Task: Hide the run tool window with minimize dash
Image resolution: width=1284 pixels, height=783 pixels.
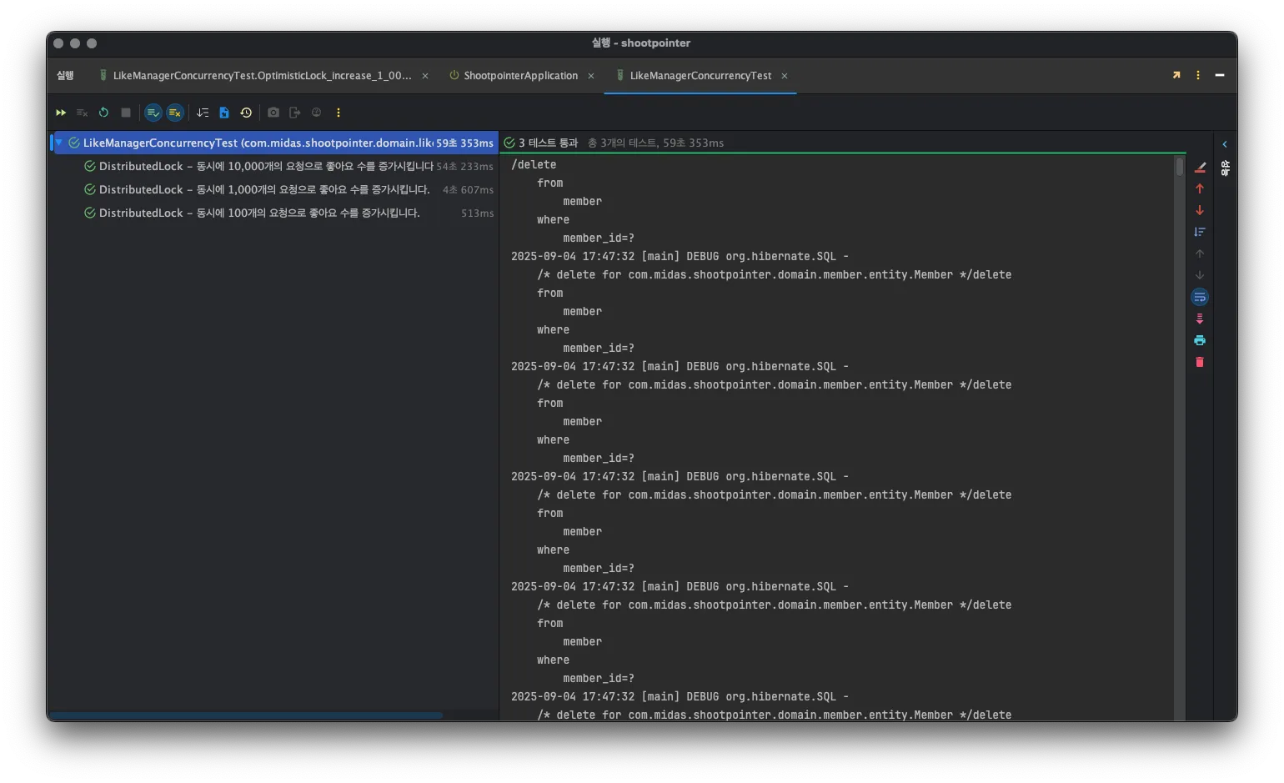Action: pyautogui.click(x=1220, y=75)
